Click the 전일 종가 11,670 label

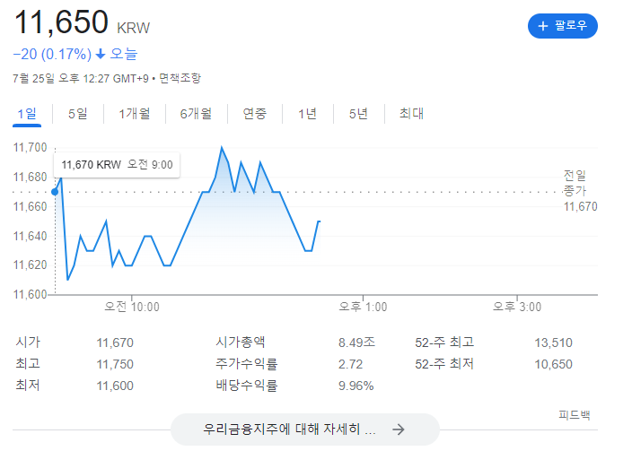580,191
